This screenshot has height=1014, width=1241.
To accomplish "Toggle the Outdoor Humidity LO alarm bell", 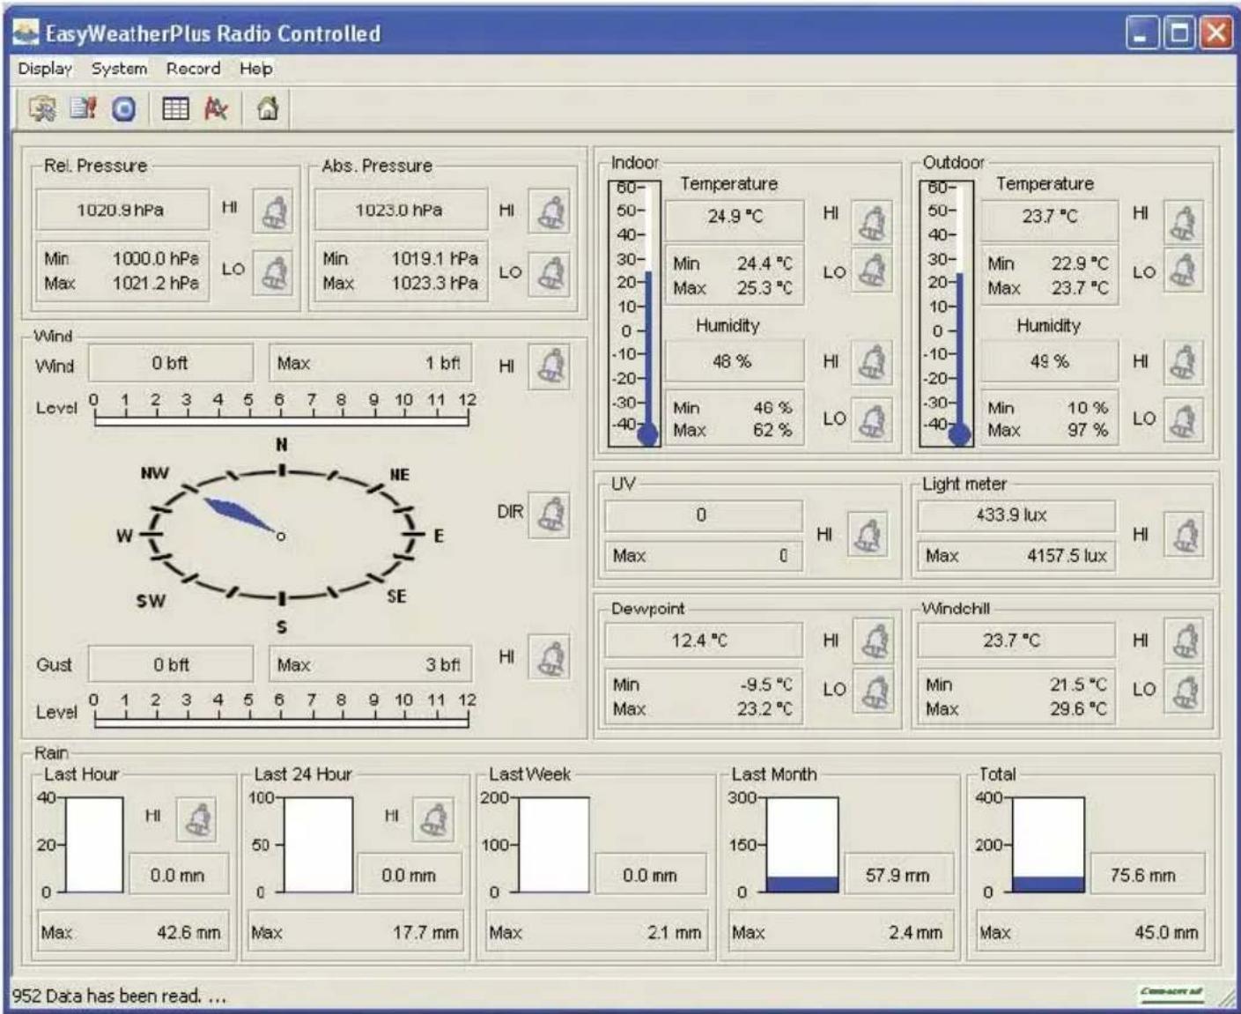I will (x=1184, y=419).
